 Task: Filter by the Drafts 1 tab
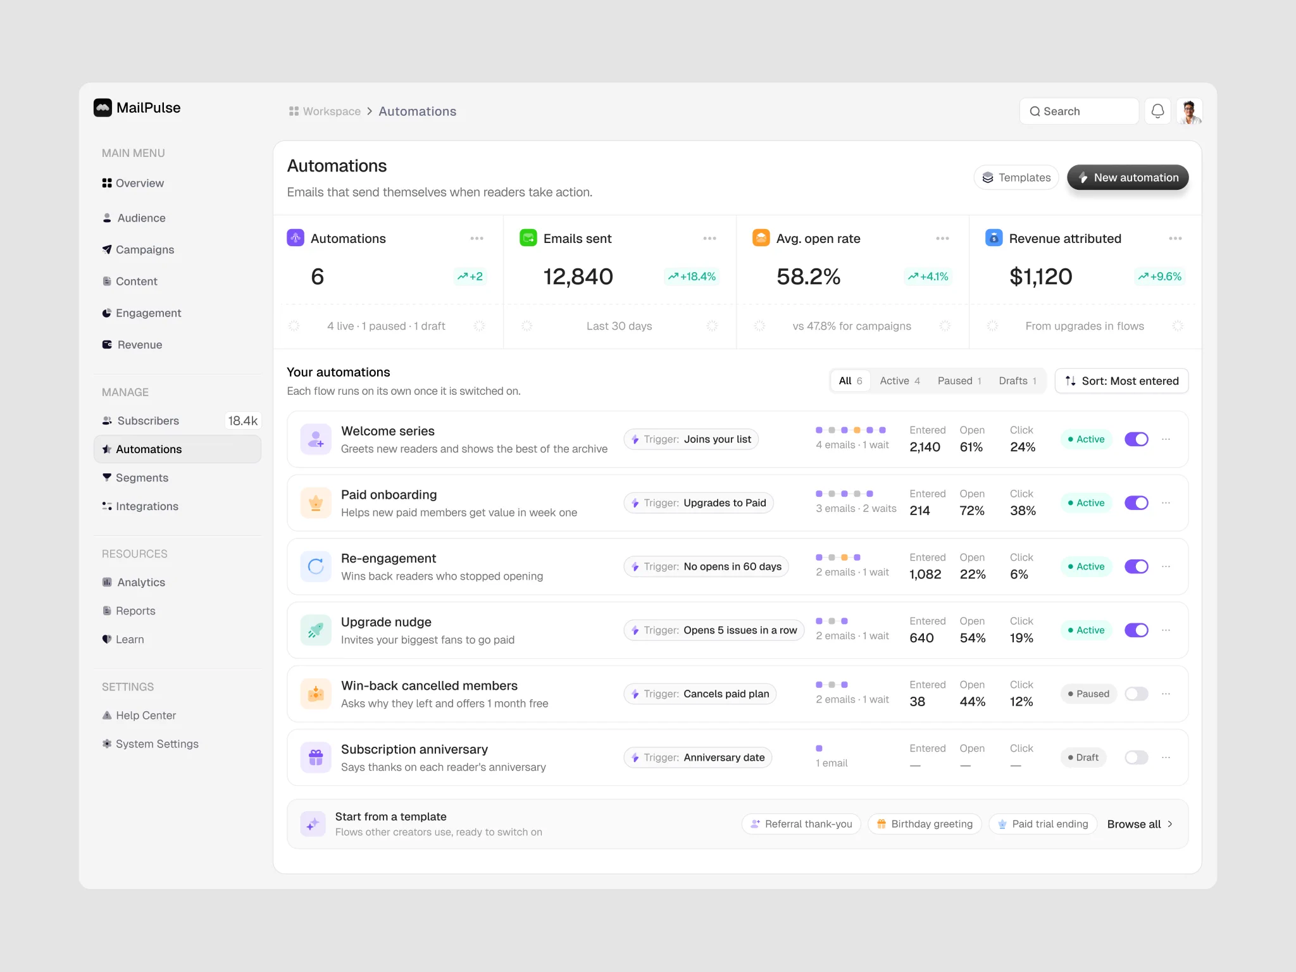1018,381
